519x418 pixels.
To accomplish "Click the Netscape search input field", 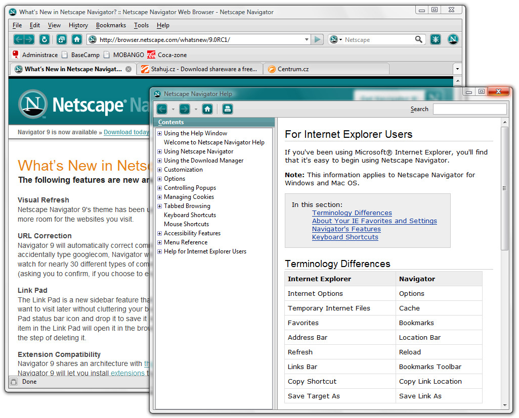I will [x=379, y=40].
